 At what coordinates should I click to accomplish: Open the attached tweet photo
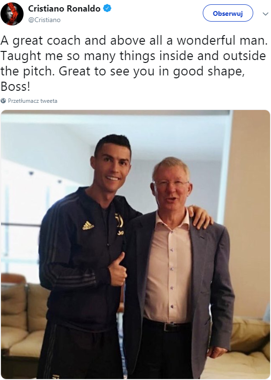[135, 245]
